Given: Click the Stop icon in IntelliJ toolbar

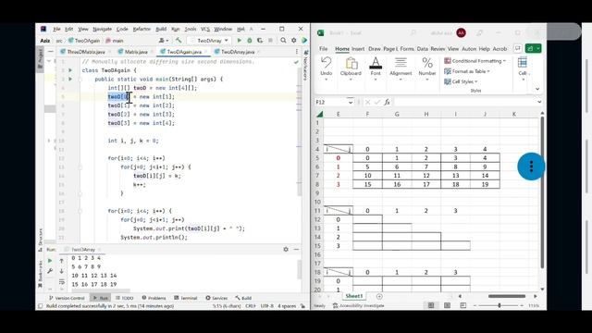Looking at the screenshot, I should pyautogui.click(x=270, y=41).
